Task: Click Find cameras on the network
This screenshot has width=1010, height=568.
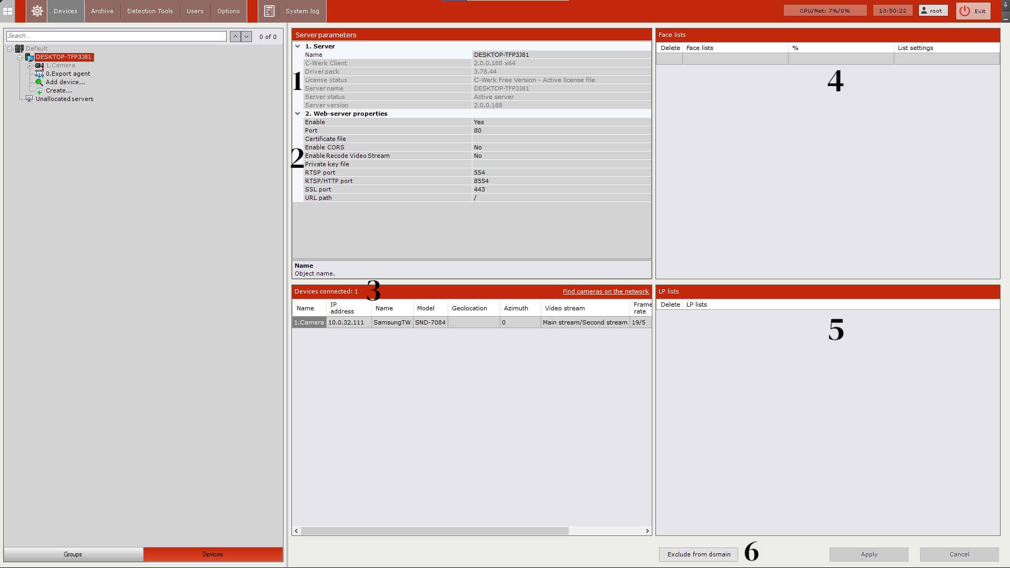Action: coord(605,291)
